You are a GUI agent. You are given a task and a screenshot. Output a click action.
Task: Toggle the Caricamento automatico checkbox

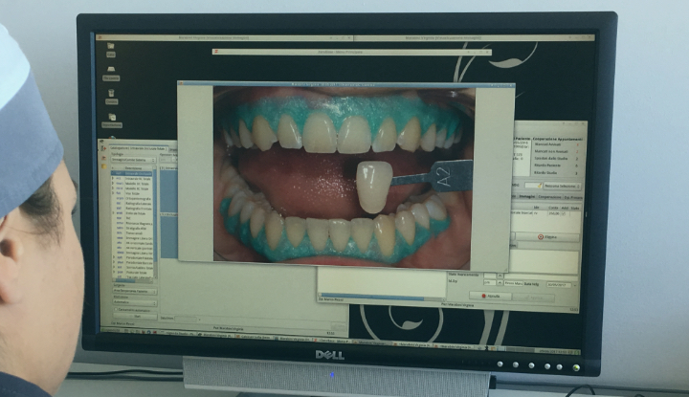[116, 310]
